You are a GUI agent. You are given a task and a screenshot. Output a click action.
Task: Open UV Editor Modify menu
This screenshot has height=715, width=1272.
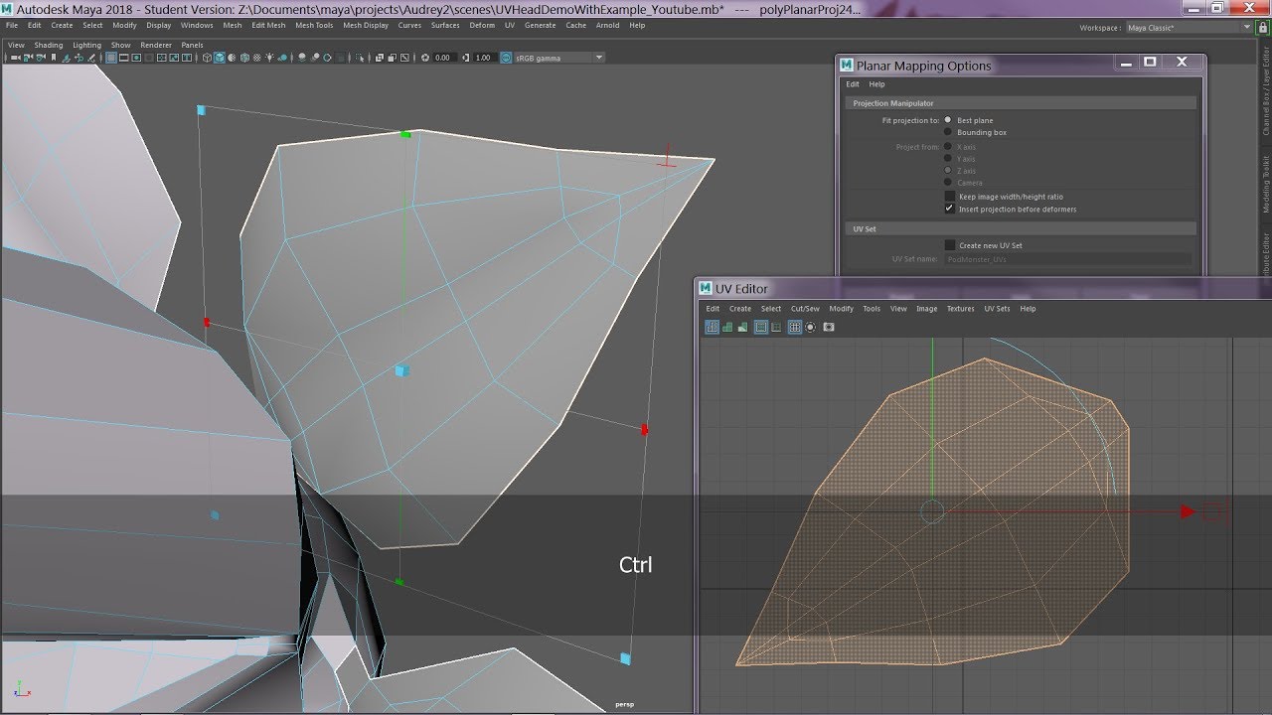coord(841,309)
